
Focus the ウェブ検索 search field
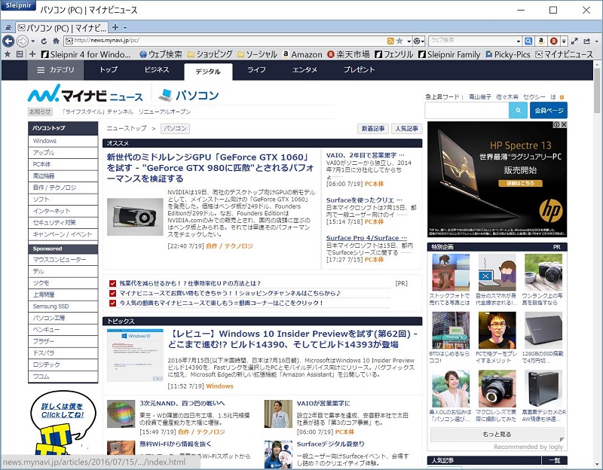point(472,41)
